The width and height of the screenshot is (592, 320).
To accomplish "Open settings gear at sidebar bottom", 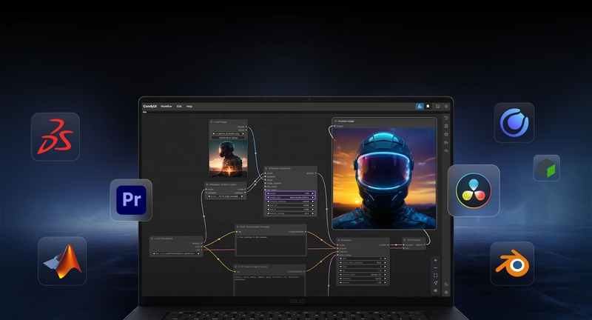I will [x=446, y=293].
